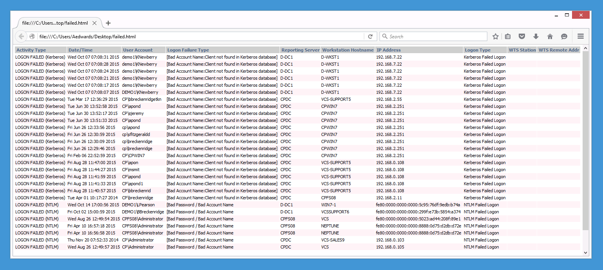Reload the page with the refresh icon
This screenshot has height=270, width=603.
(x=370, y=36)
